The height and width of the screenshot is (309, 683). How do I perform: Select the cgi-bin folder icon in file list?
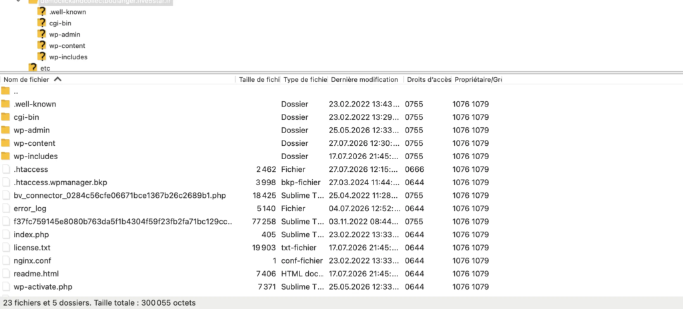click(x=5, y=117)
